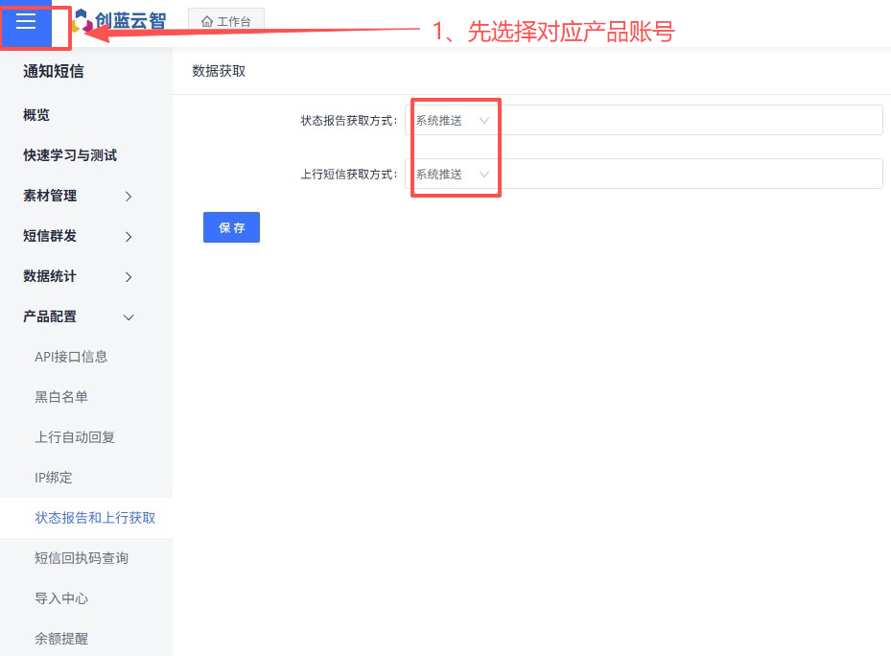Click the home icon in 工作台 tab
The width and height of the screenshot is (891, 656).
point(207,21)
